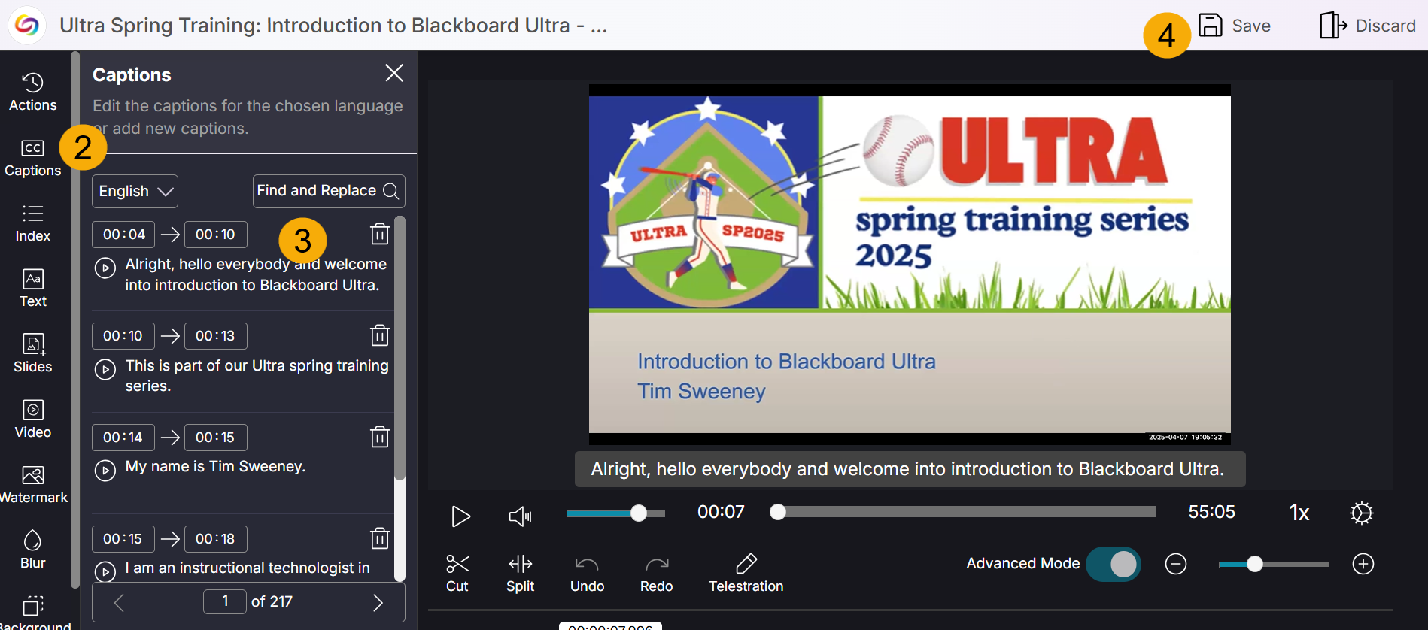
Task: Open the Captions sidebar panel
Action: click(x=33, y=158)
